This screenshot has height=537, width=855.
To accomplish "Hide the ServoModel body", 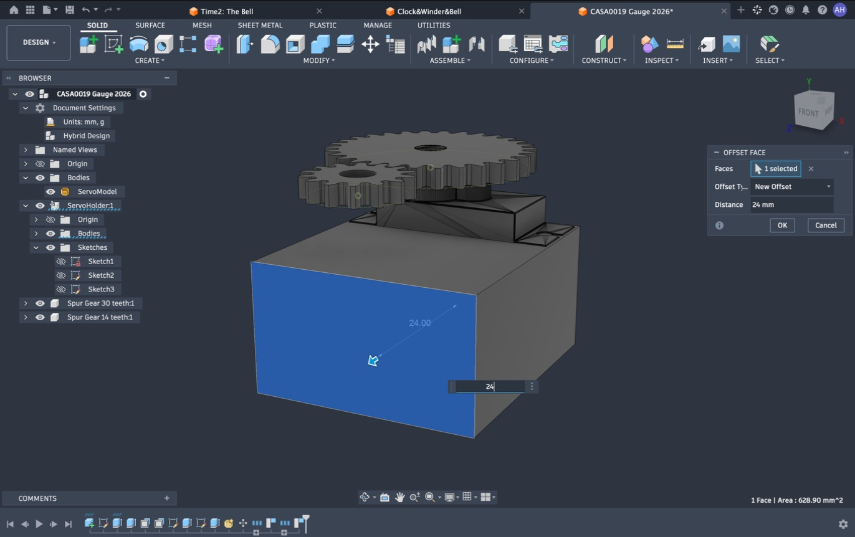I will pyautogui.click(x=50, y=192).
